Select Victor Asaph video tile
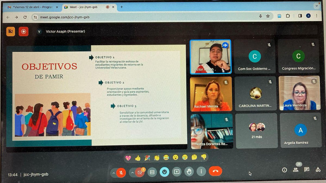Image resolution: width=326 pixels, height=183 pixels. pyautogui.click(x=211, y=57)
